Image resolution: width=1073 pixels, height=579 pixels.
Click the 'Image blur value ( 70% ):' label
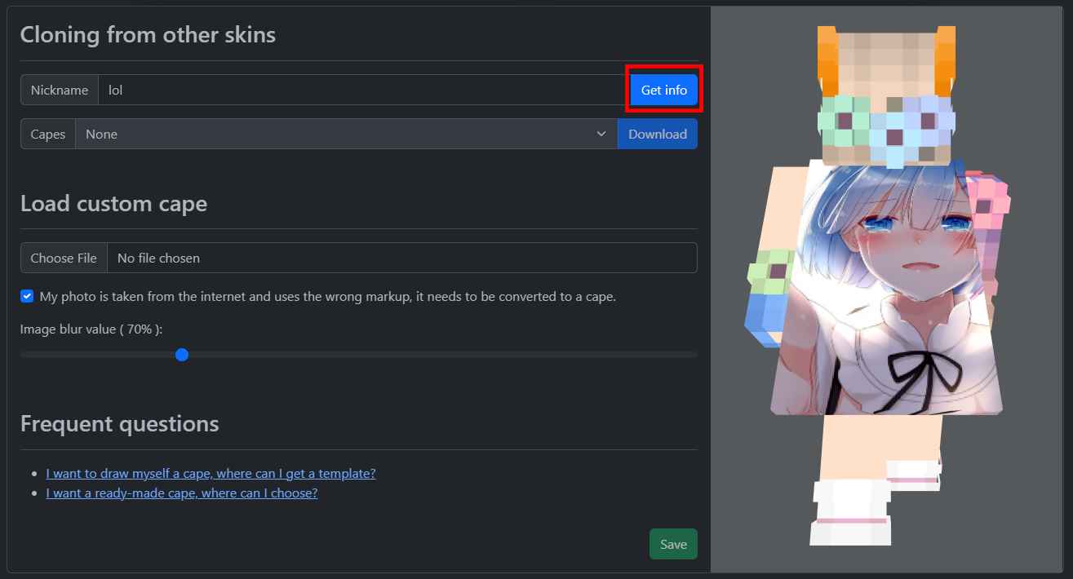[x=91, y=329]
